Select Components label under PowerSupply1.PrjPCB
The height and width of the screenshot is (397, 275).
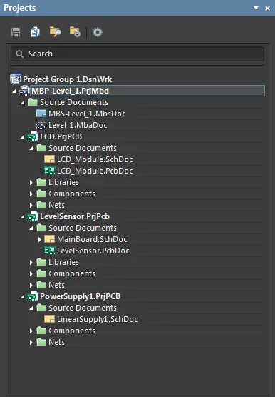click(72, 331)
